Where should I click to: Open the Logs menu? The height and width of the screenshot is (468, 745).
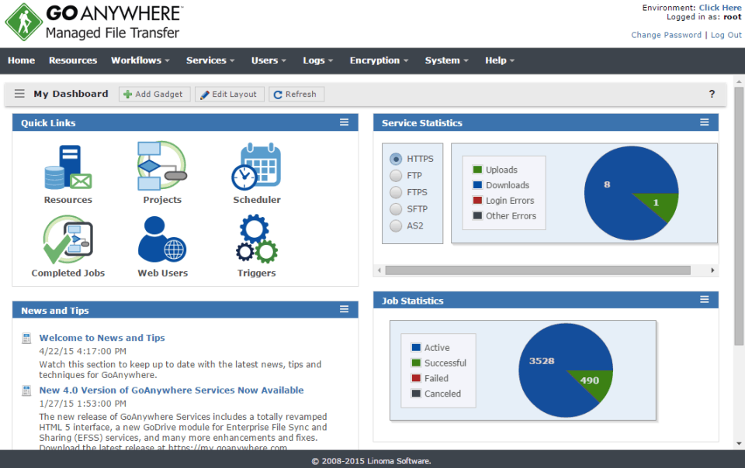(x=317, y=60)
